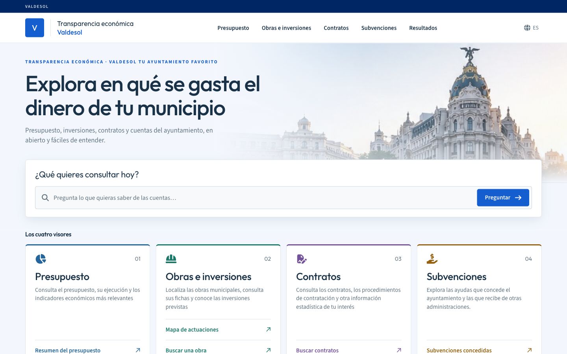The width and height of the screenshot is (567, 354).
Task: Click the magnifier icon in search box
Action: click(x=45, y=197)
